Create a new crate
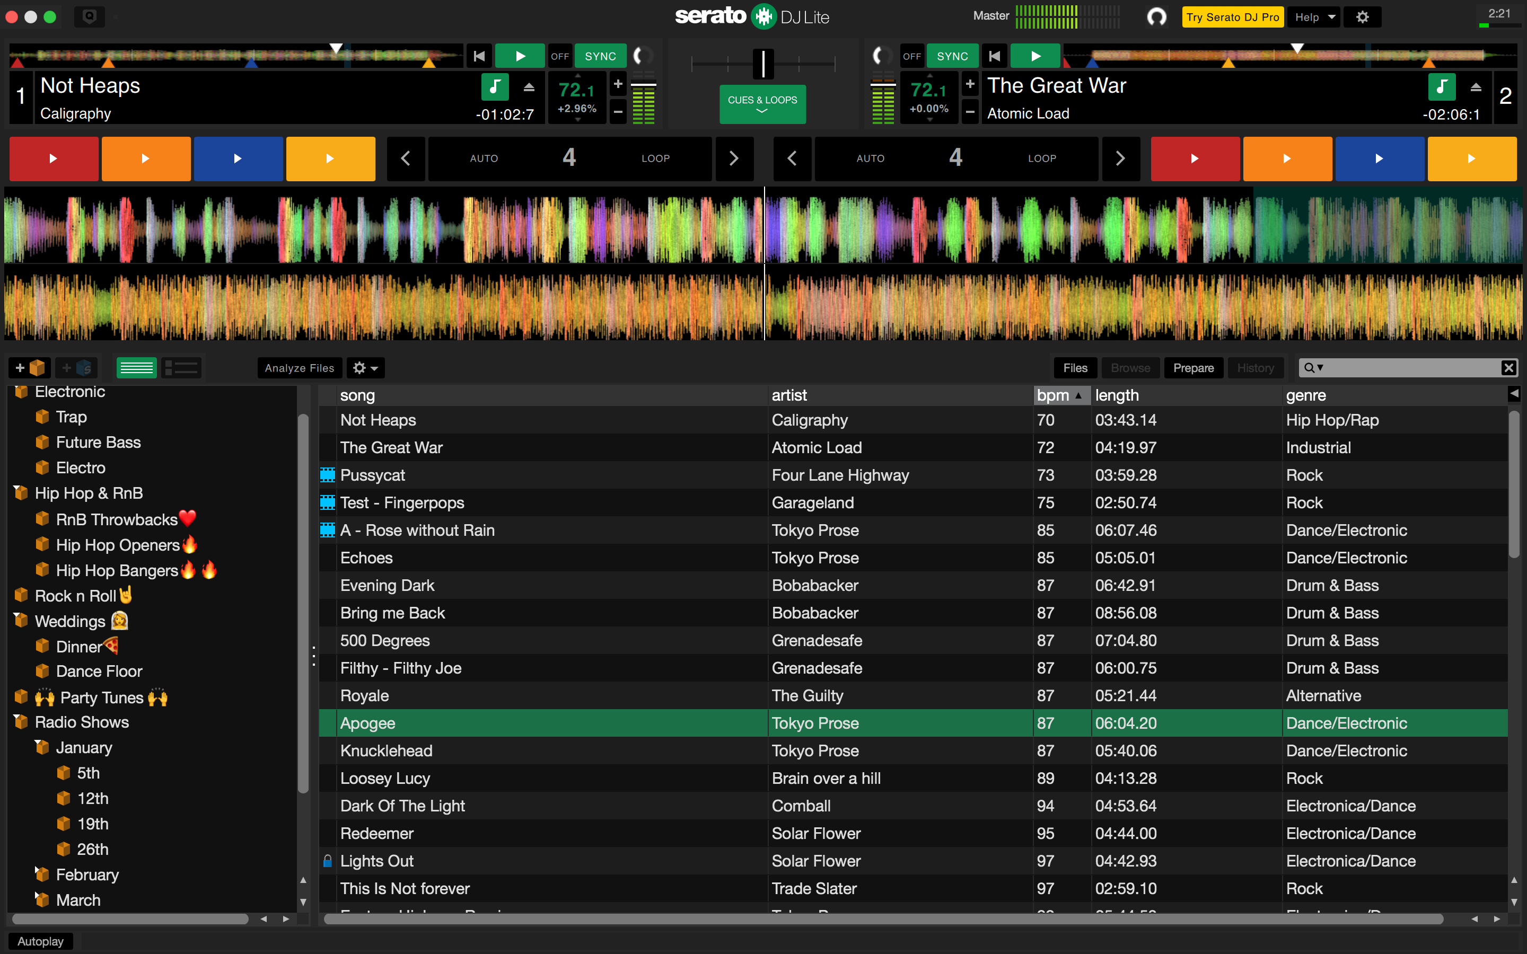The width and height of the screenshot is (1527, 954). [29, 367]
